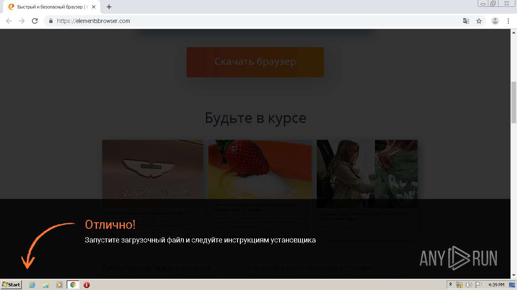The image size is (517, 290).
Task: Click the page vertical scrollbar thumb
Action: 514,102
